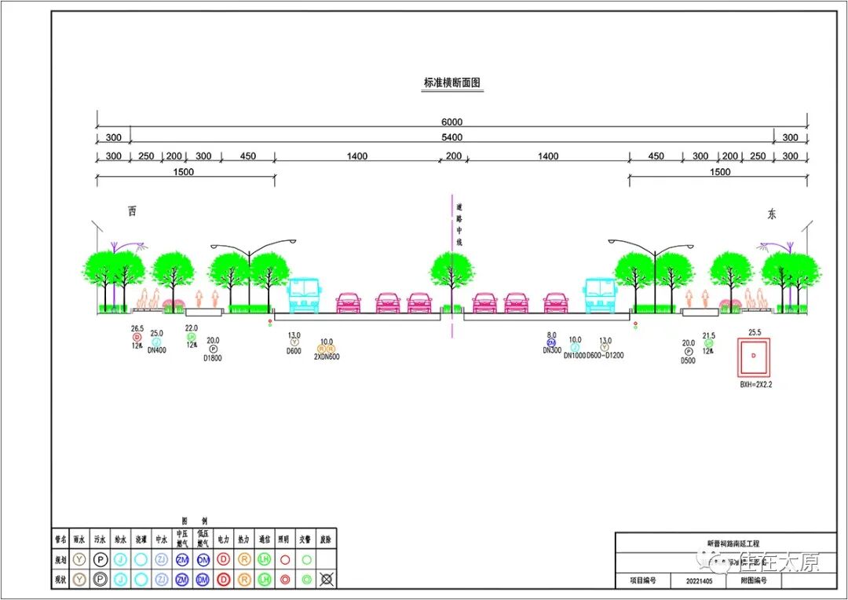Click the DN400 cyan water pipe symbol
The height and width of the screenshot is (600, 848).
pos(156,342)
